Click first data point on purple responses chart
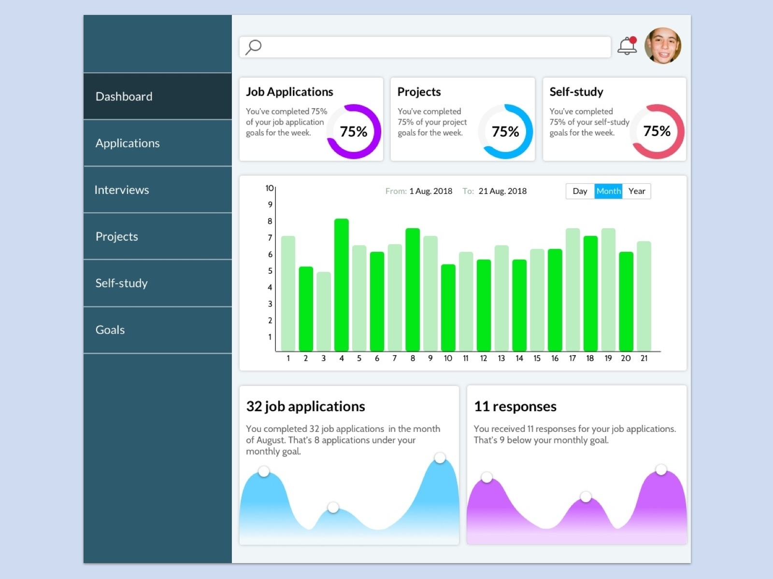This screenshot has height=579, width=773. pyautogui.click(x=487, y=477)
